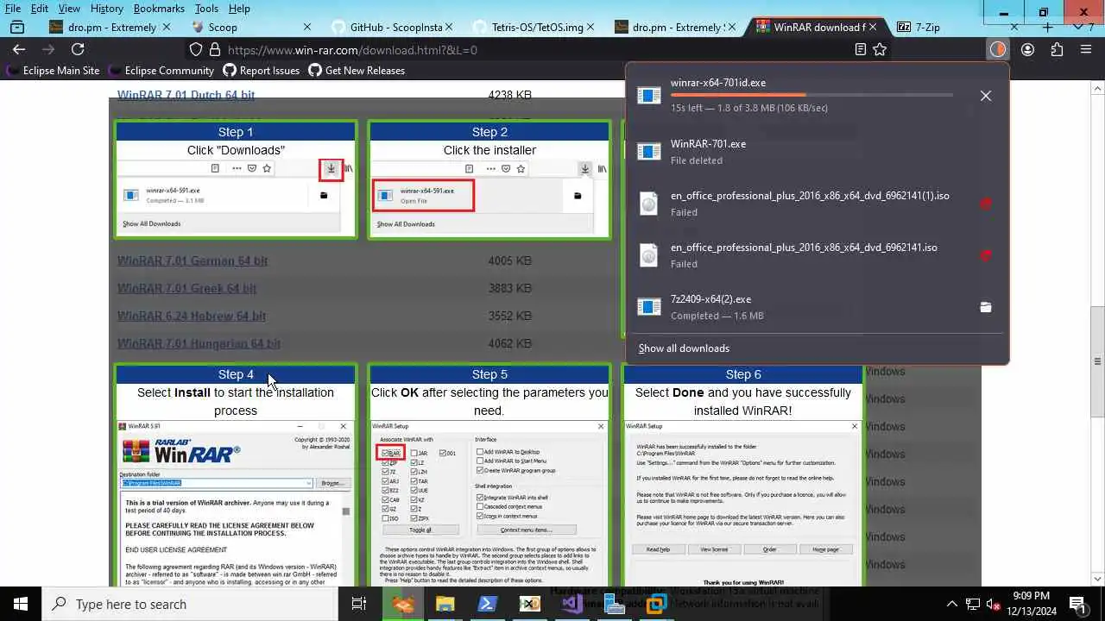Open Eclipse Community bookmark
Image resolution: width=1105 pixels, height=621 pixels.
coord(161,71)
